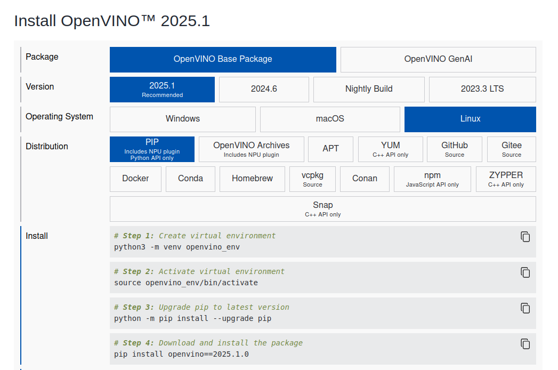Choose GitHub Source distribution
This screenshot has width=558, height=370.
pos(455,149)
